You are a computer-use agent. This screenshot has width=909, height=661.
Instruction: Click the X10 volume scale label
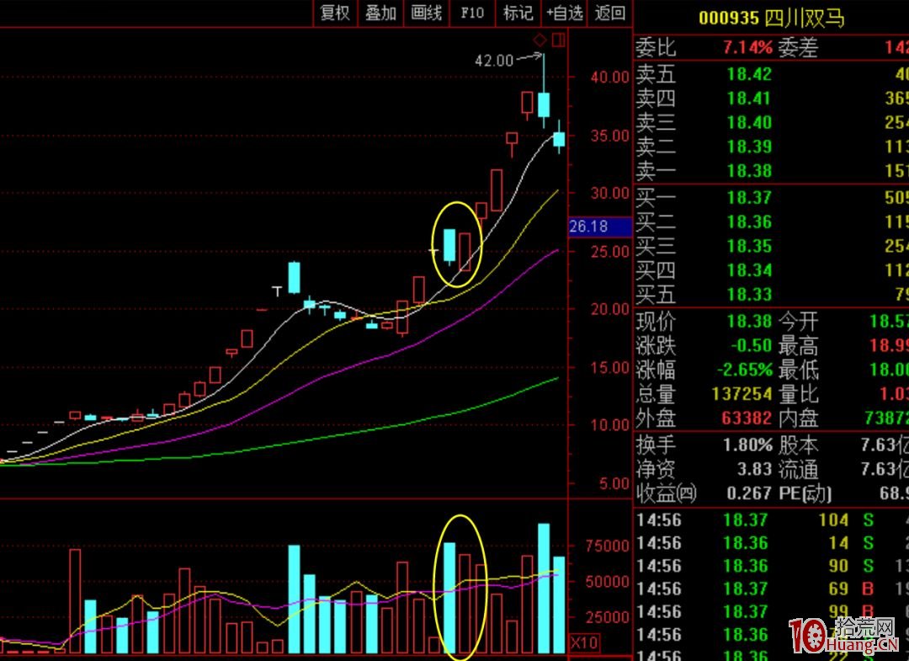[584, 642]
